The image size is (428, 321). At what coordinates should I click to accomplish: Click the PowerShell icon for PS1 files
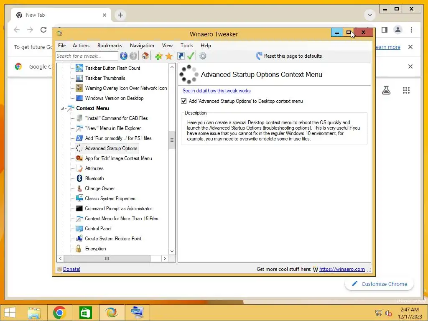tap(79, 138)
